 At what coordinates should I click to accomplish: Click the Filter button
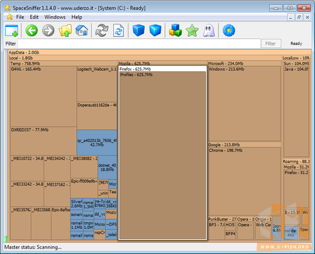[x=271, y=44]
